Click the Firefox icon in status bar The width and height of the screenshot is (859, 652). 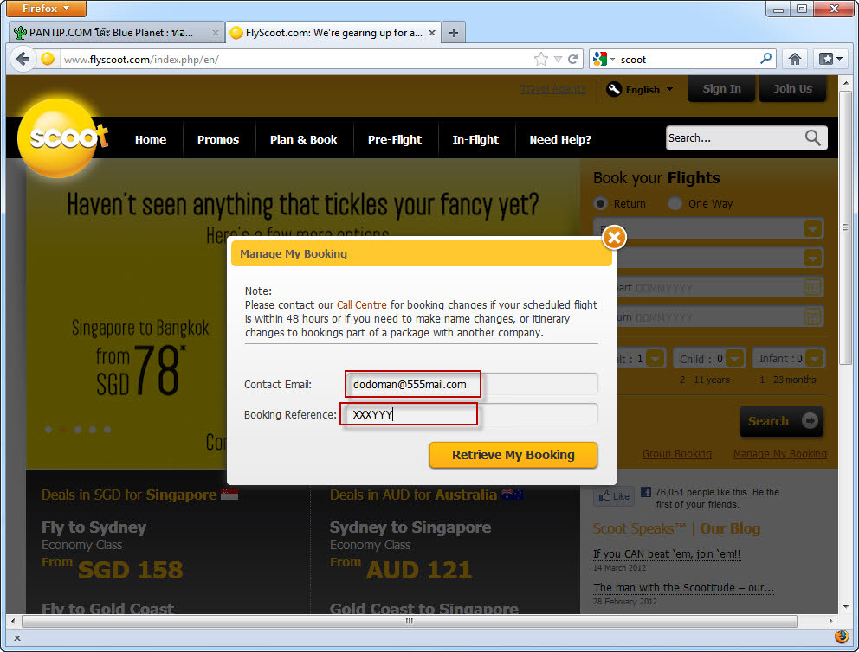(x=842, y=636)
